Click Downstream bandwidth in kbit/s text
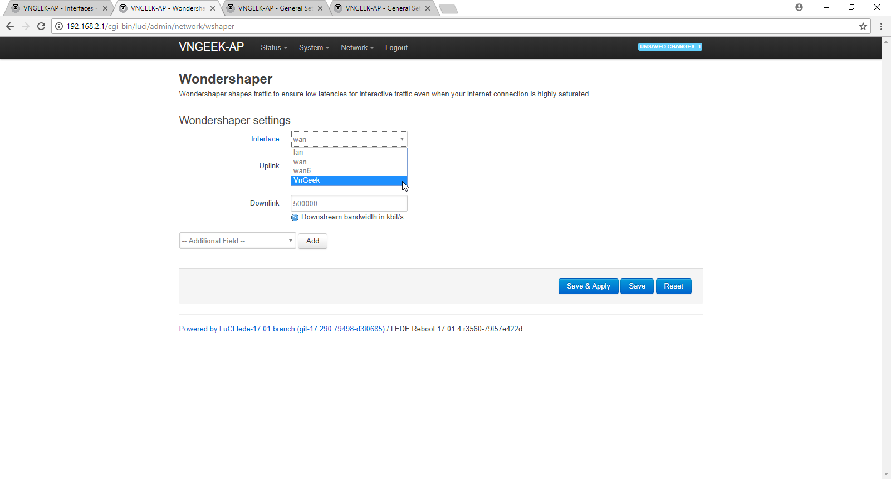Viewport: 891px width, 479px height. [353, 217]
